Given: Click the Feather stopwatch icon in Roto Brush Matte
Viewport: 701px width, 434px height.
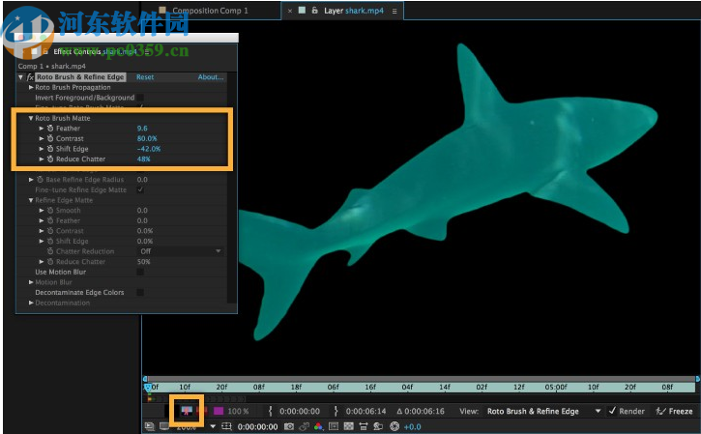Looking at the screenshot, I should 49,128.
